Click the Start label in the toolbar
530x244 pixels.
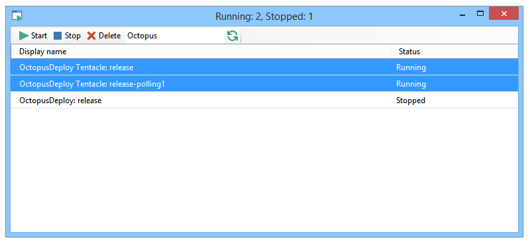pos(39,36)
